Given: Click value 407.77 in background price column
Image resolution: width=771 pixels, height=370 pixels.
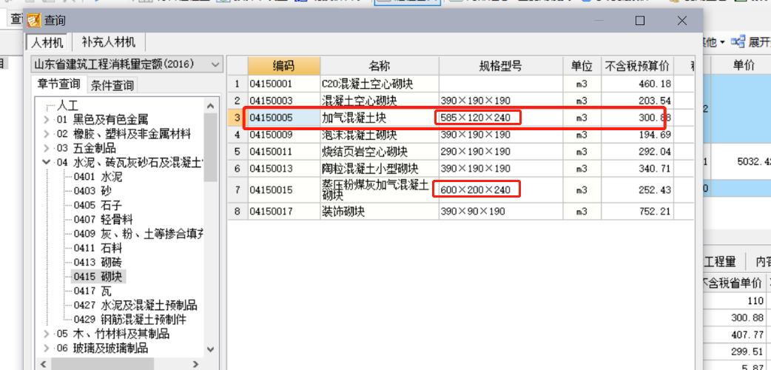Looking at the screenshot, I should point(747,334).
